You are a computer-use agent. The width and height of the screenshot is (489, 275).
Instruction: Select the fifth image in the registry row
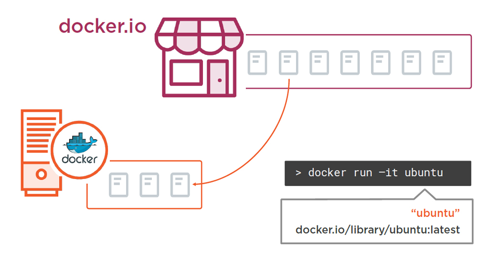click(x=381, y=63)
